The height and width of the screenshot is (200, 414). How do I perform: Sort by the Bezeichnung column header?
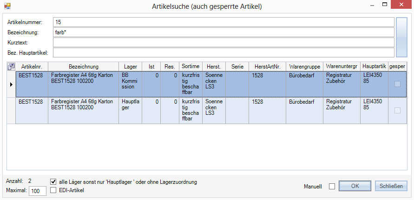(83, 67)
